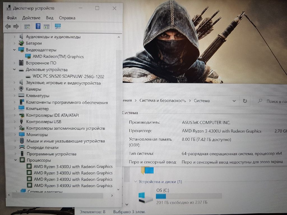Collapse the Видеоадаптеры tree node
The width and height of the screenshot is (287, 215).
click(15, 50)
